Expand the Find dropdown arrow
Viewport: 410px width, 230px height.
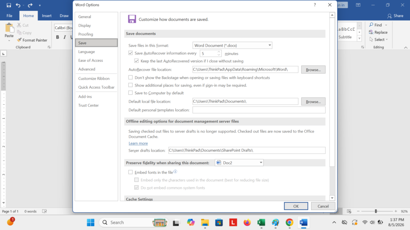[x=386, y=25]
